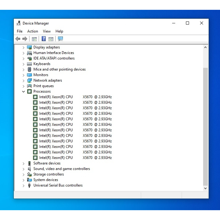
Task: Open the File menu
Action: [x=20, y=31]
